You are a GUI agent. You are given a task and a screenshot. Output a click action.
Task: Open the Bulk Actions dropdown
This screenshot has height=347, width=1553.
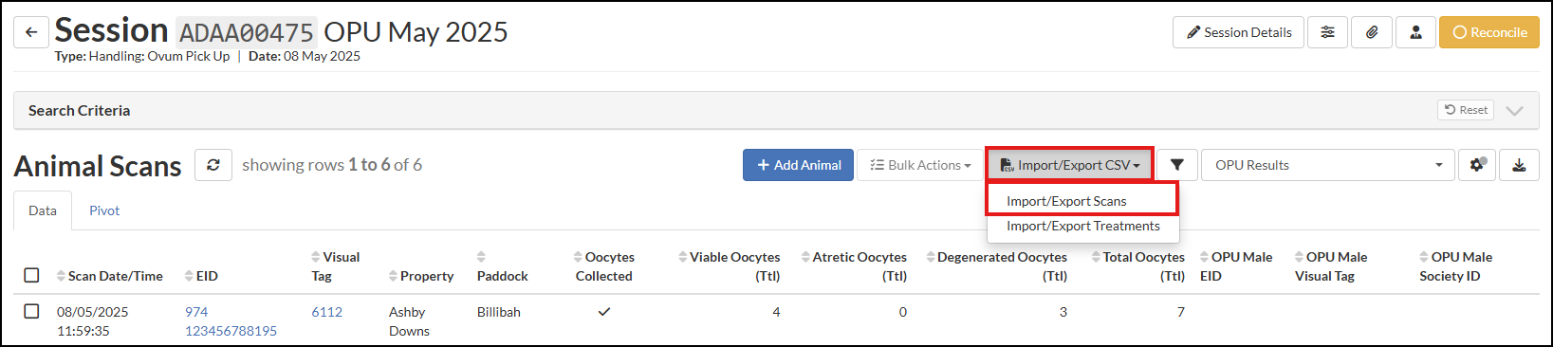click(920, 165)
